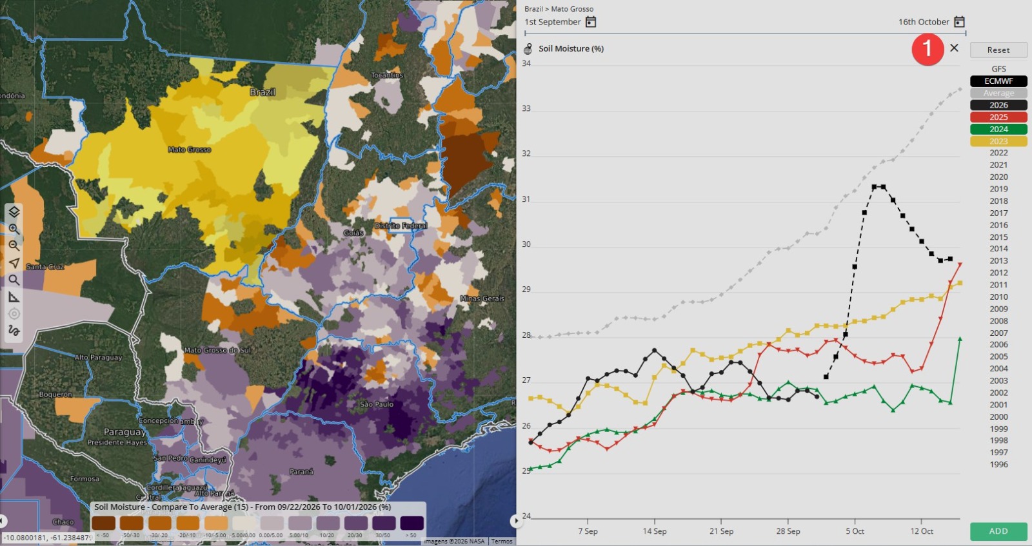Zoom in on the map
Image resolution: width=1032 pixels, height=546 pixels.
coord(14,229)
